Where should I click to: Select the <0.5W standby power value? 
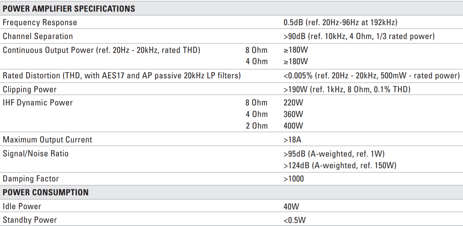[294, 220]
